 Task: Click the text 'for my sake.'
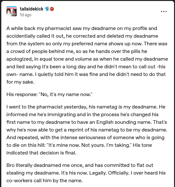coord(20,82)
